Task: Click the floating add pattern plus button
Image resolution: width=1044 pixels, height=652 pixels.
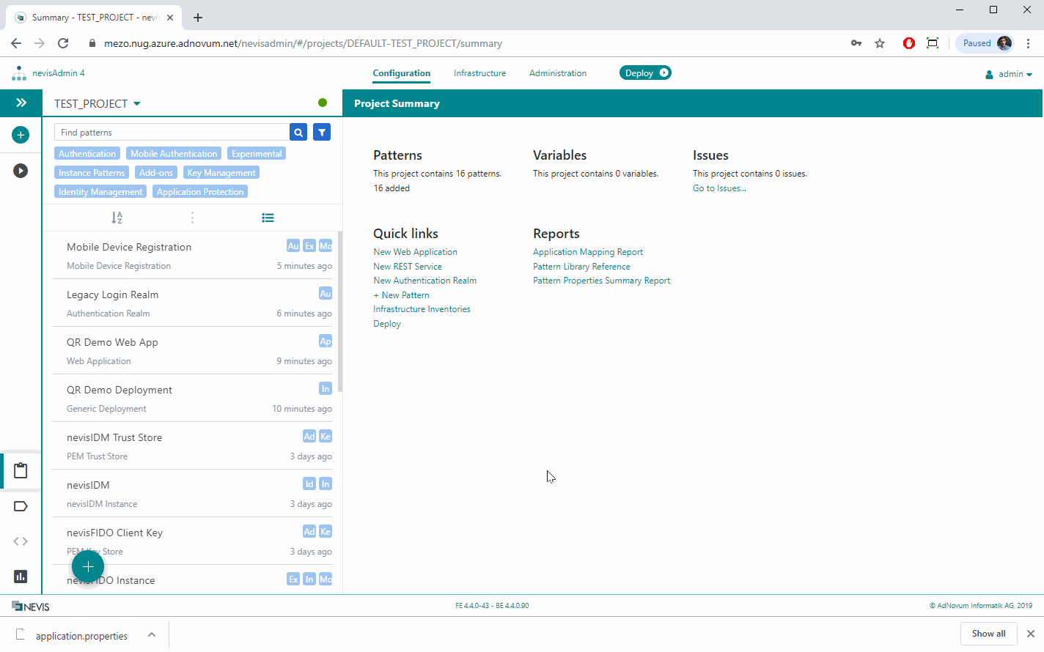Action: [x=88, y=567]
